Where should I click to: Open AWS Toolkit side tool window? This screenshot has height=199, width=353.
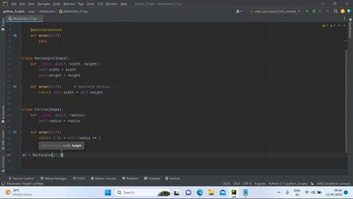click(3, 140)
